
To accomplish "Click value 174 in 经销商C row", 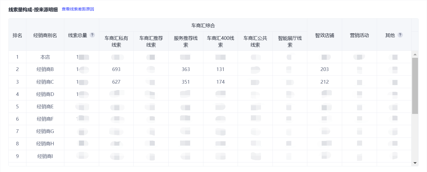I will pyautogui.click(x=221, y=82).
